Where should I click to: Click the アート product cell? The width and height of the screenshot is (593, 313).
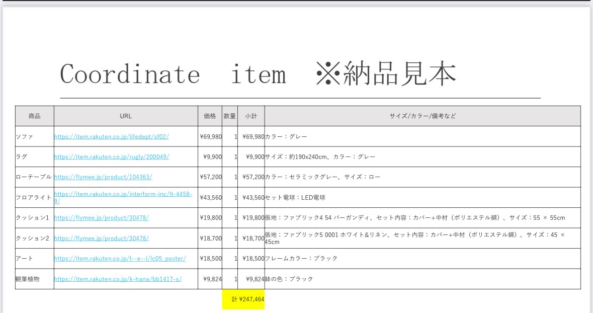point(34,259)
